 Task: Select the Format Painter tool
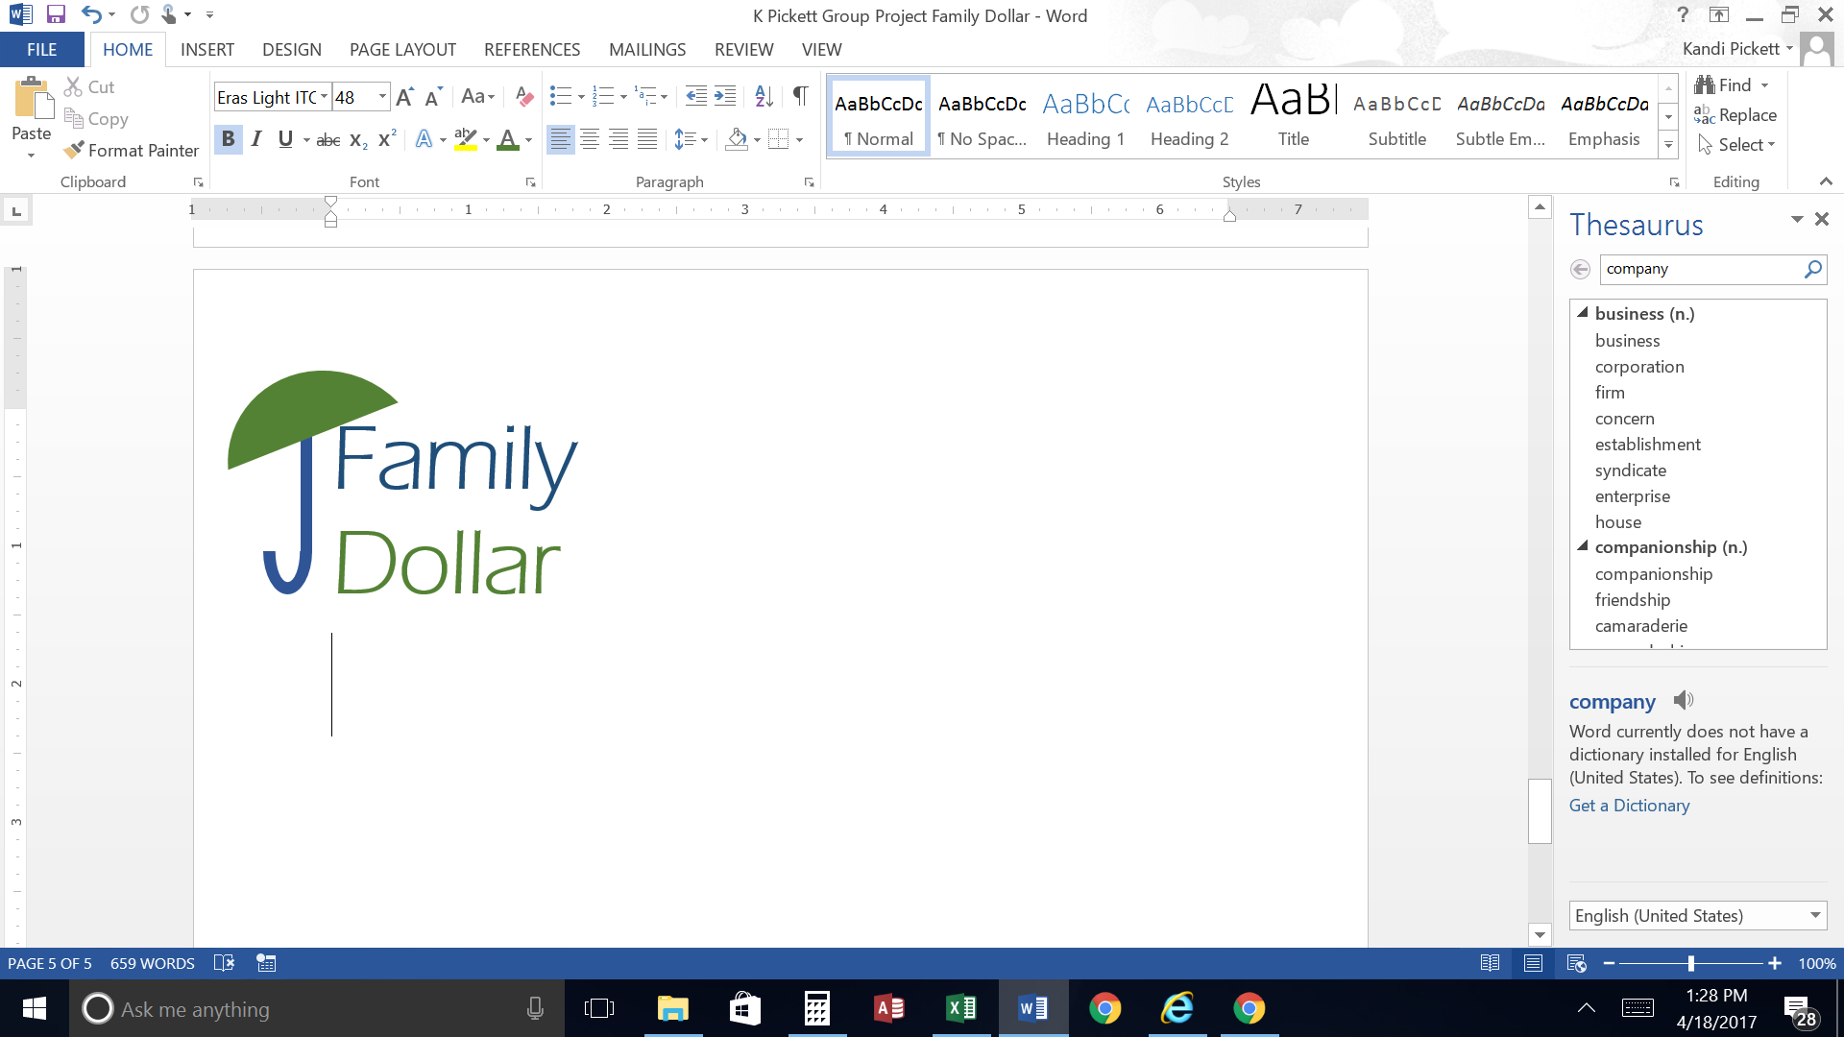point(132,151)
